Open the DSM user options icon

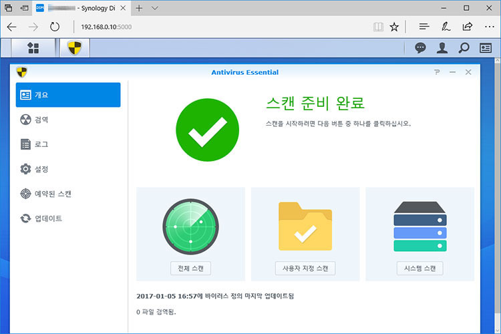pyautogui.click(x=442, y=48)
